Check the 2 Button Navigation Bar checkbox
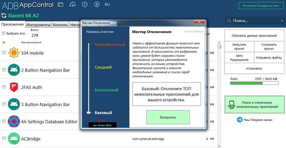 [x=4, y=70]
